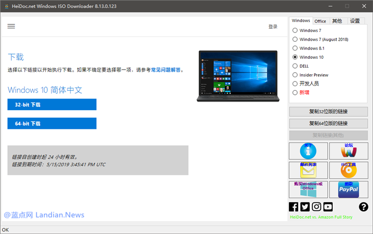373x234 pixels.
Task: Open HeiDoc.net vs. Amazon Full Story link
Action: [x=321, y=217]
